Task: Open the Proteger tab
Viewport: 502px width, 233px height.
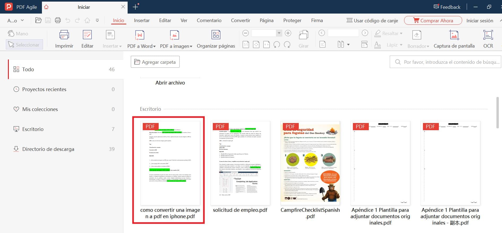Action: [292, 20]
